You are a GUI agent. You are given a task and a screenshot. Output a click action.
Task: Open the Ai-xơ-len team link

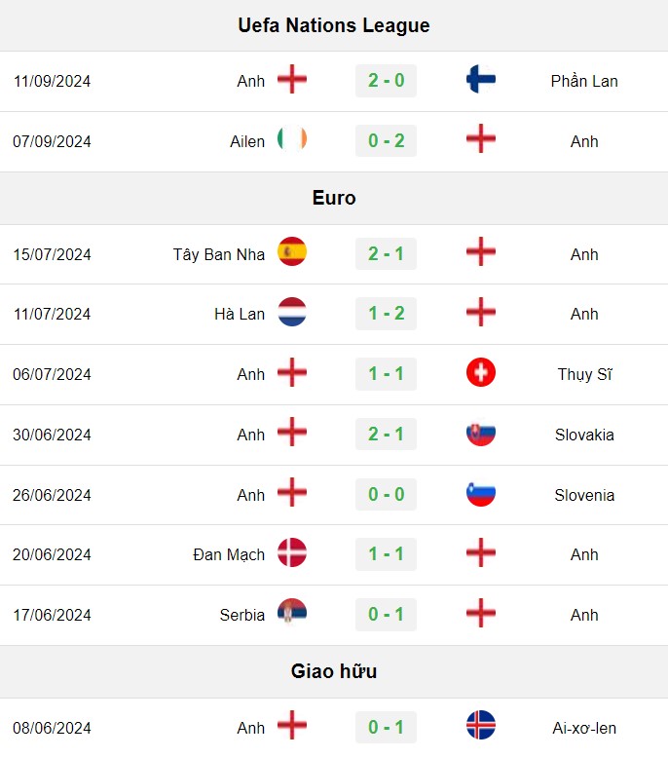pos(584,728)
